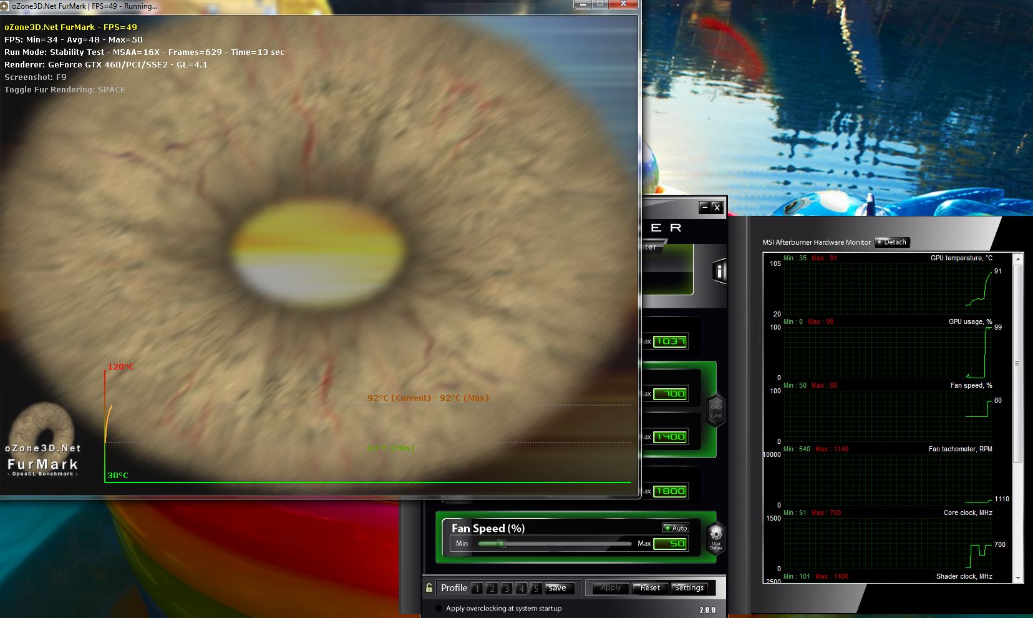Open the User Define fan gear icon
The width and height of the screenshot is (1033, 618).
(716, 538)
